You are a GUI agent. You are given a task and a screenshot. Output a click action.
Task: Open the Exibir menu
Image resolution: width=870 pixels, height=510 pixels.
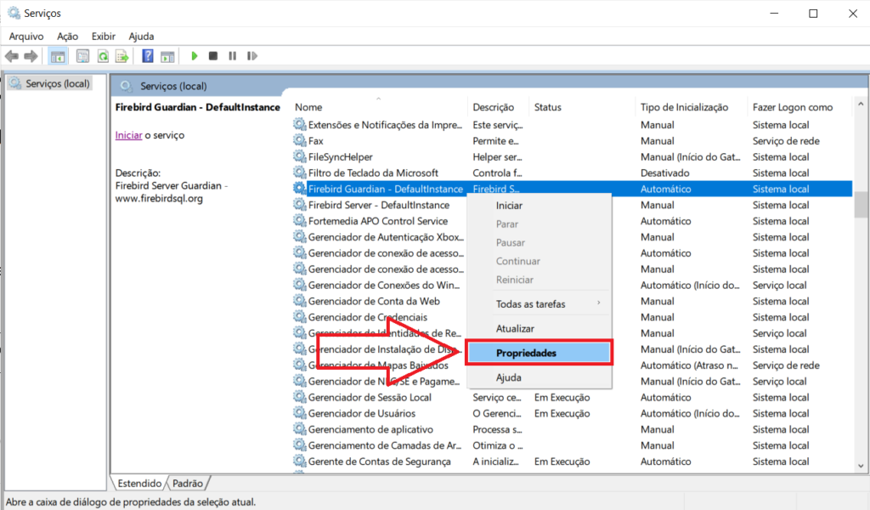[x=104, y=37]
